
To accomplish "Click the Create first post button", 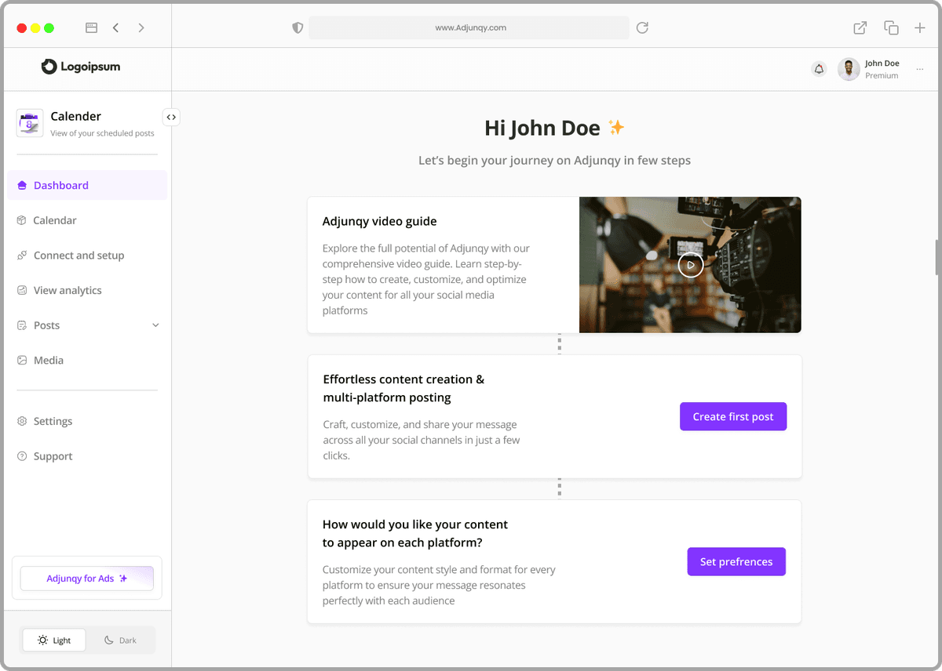I will (x=732, y=417).
